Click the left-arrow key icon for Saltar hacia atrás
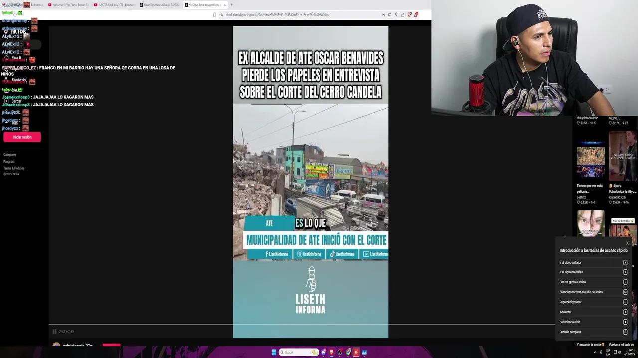Viewport: 638px width, 358px height. 625,322
